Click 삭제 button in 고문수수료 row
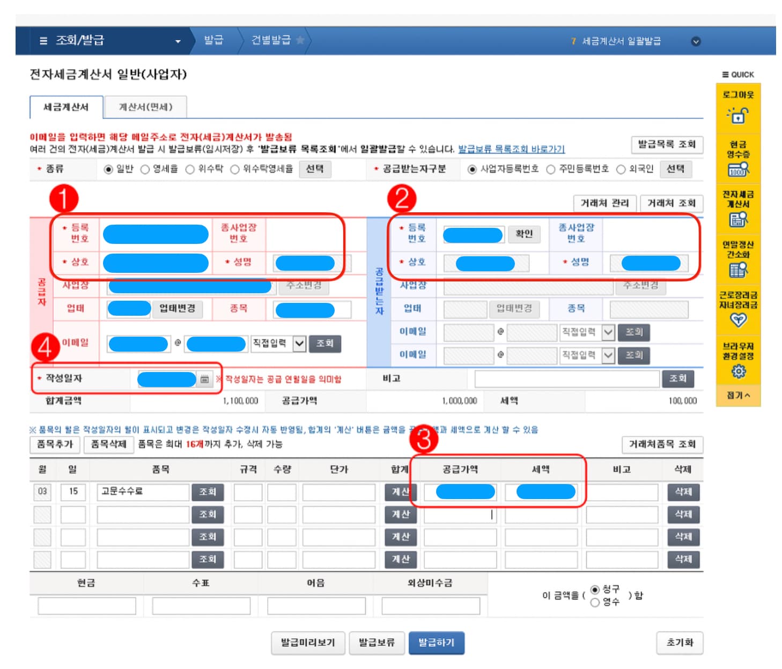Image resolution: width=782 pixels, height=669 pixels. pyautogui.click(x=683, y=492)
